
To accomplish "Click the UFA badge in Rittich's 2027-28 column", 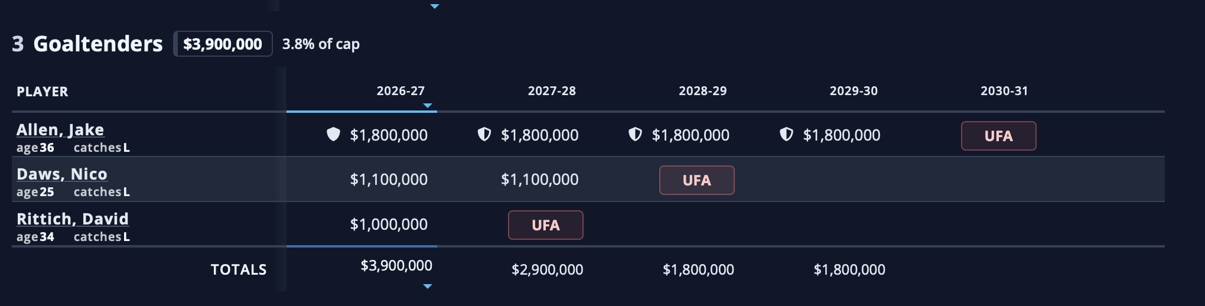I will tap(546, 225).
